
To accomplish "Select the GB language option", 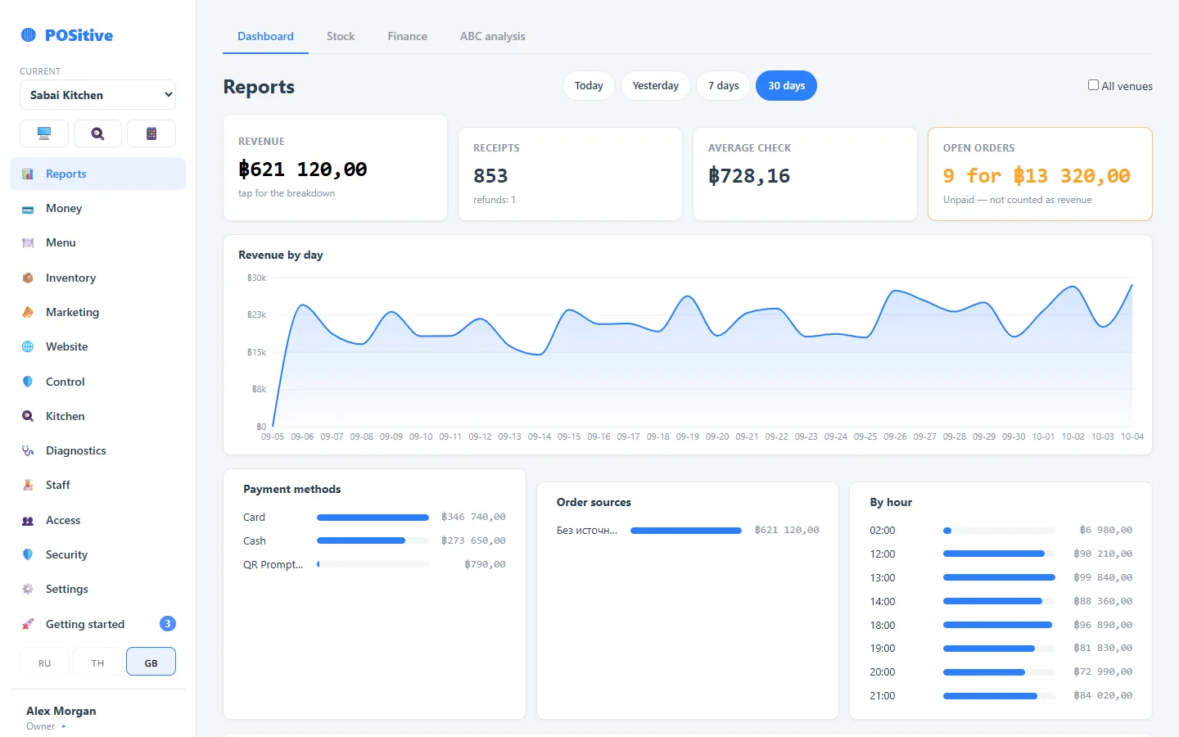I will coord(151,662).
